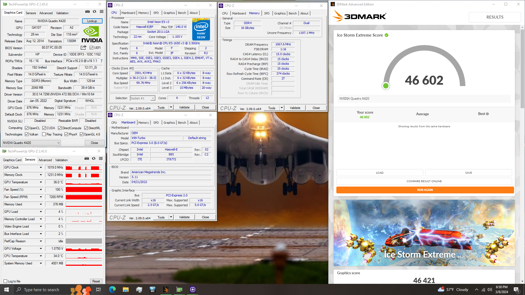Open the NVIDIA Quadro K420 GPU selector dropdown
This screenshot has height=295, width=525.
[x=31, y=143]
